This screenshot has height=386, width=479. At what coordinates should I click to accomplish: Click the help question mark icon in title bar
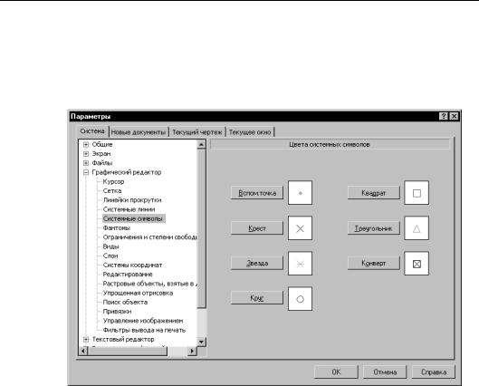point(444,117)
